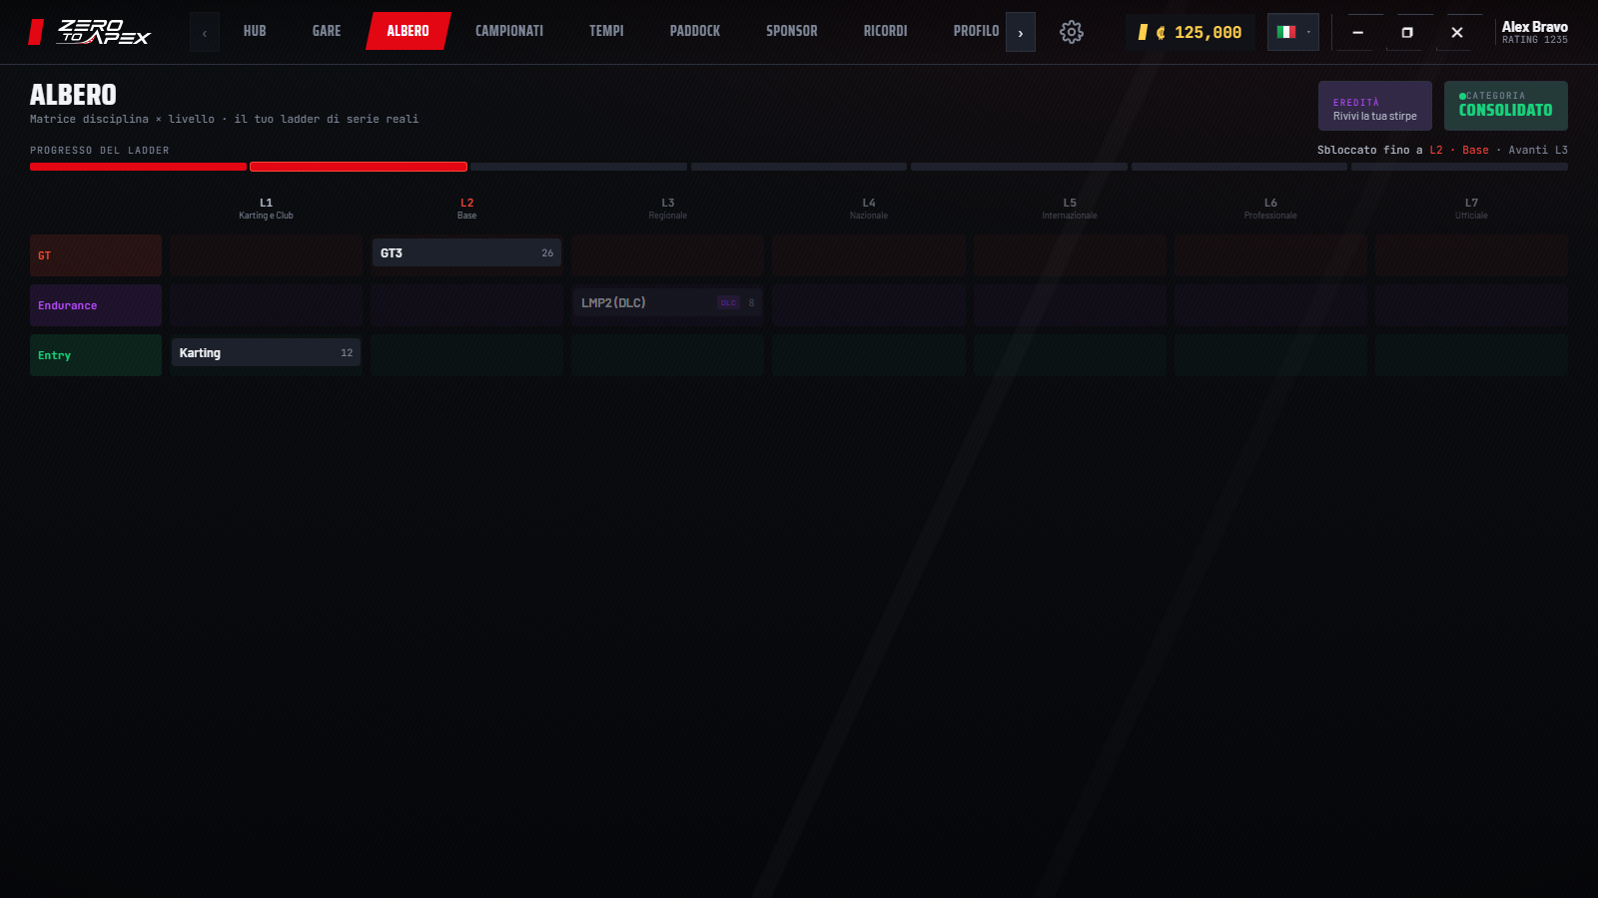The image size is (1598, 898).
Task: Select the Karting series cell
Action: 266,353
